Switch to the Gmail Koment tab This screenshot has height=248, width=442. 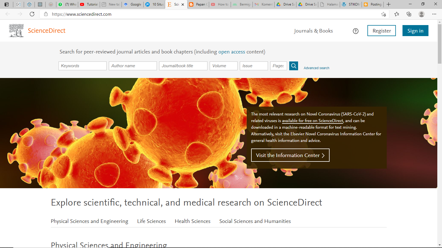coord(264,4)
